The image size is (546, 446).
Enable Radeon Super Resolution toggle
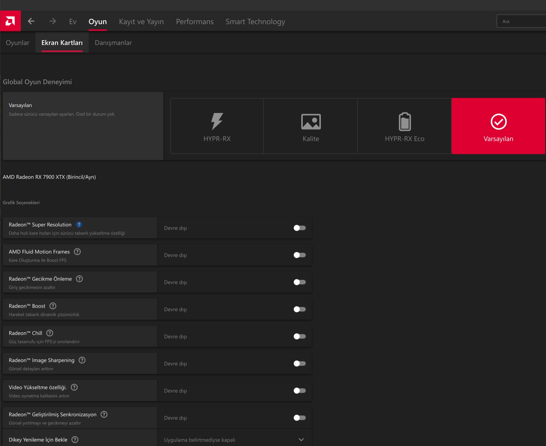coord(300,228)
